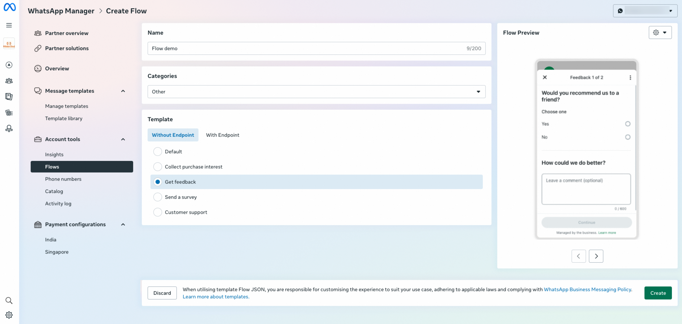Open the hamburger menu icon
Viewport: 682px width, 324px height.
[9, 25]
